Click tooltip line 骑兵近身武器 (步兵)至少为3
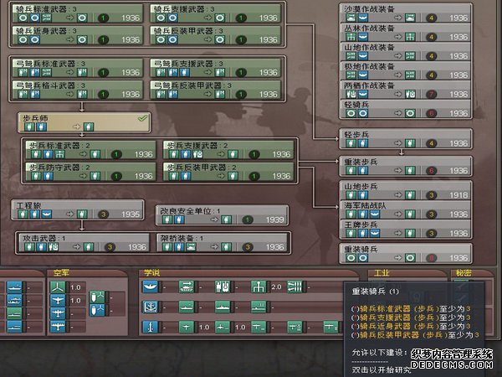Viewport: 502px width, 377px height. point(411,326)
